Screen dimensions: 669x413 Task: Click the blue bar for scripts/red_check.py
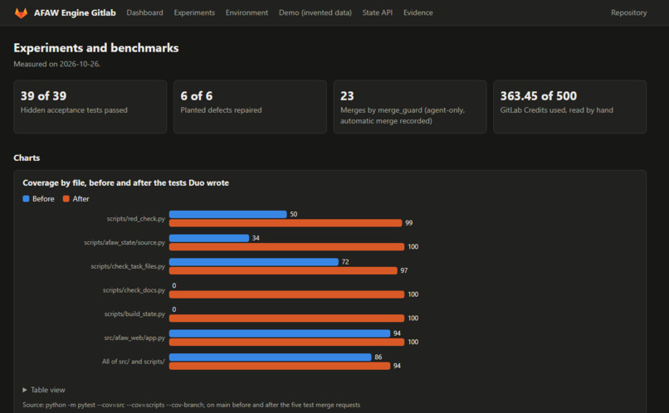coord(227,214)
